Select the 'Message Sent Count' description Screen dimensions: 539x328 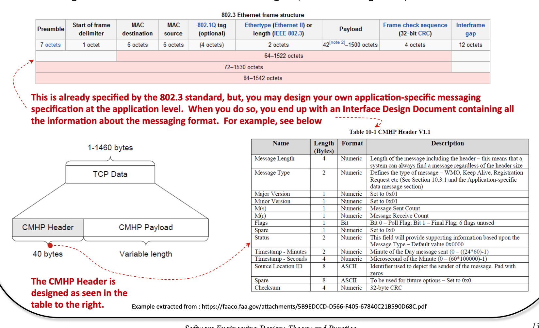click(x=395, y=208)
